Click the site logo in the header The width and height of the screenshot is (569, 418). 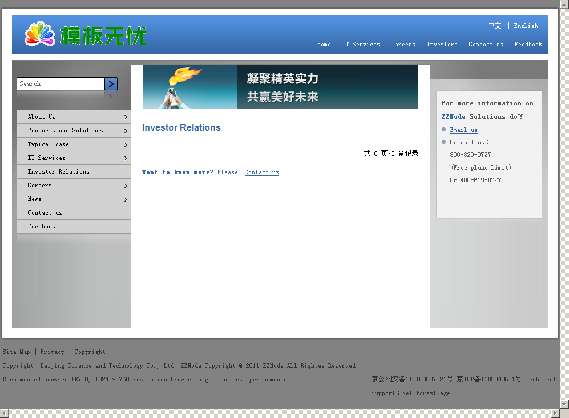(86, 35)
